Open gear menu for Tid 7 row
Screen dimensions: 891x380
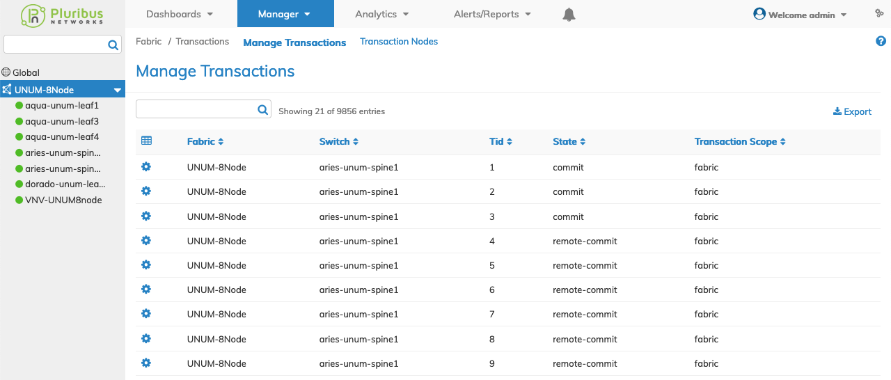tap(146, 314)
